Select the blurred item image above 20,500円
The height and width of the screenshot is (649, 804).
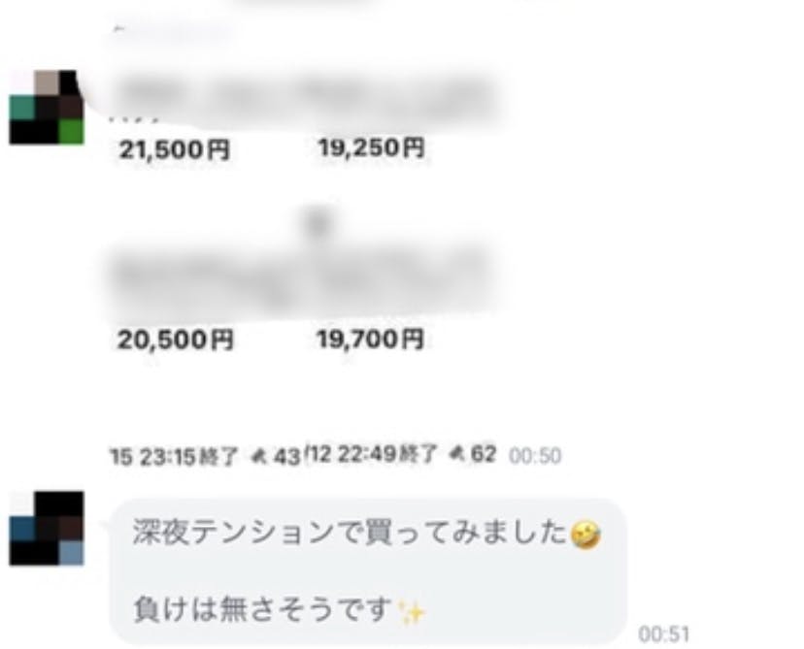coord(205,279)
